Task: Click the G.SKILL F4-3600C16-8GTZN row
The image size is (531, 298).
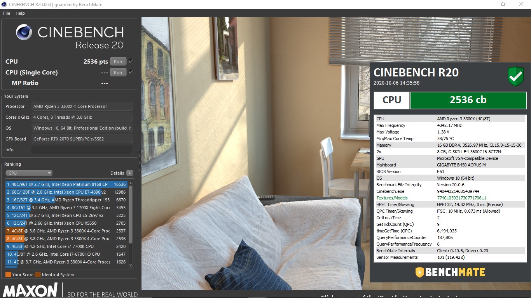Action: 449,152
